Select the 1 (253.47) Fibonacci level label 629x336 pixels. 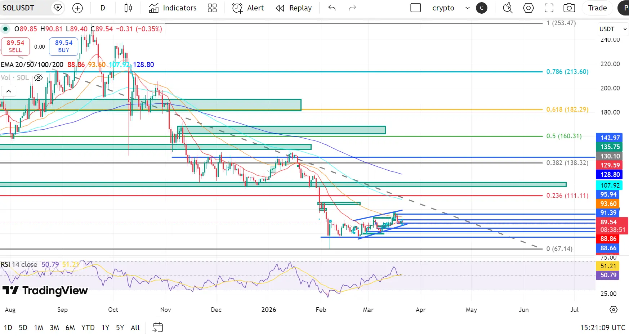pos(561,23)
